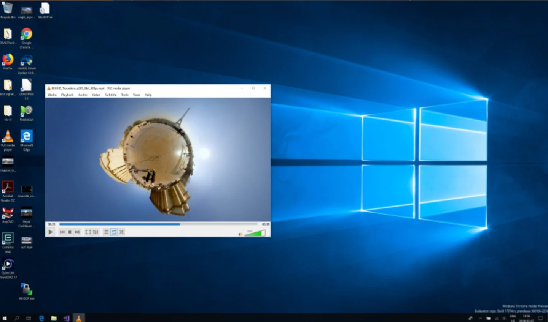The height and width of the screenshot is (322, 548).
Task: Click the VLC icon in the taskbar
Action: coord(79,318)
